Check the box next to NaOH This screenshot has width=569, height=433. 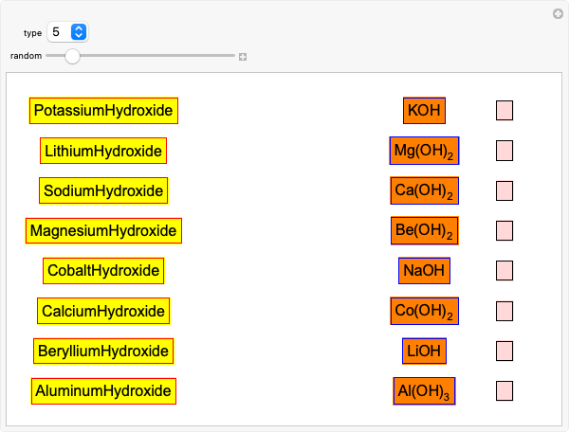(x=505, y=271)
